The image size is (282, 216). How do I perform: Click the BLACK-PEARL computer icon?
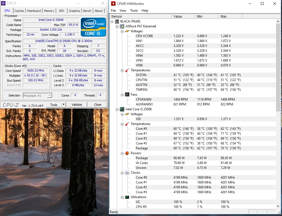click(x=117, y=21)
